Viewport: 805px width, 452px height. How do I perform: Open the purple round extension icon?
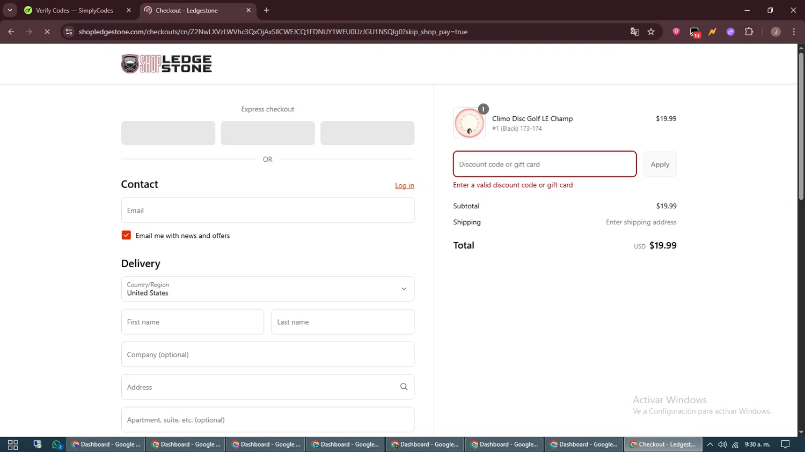730,32
